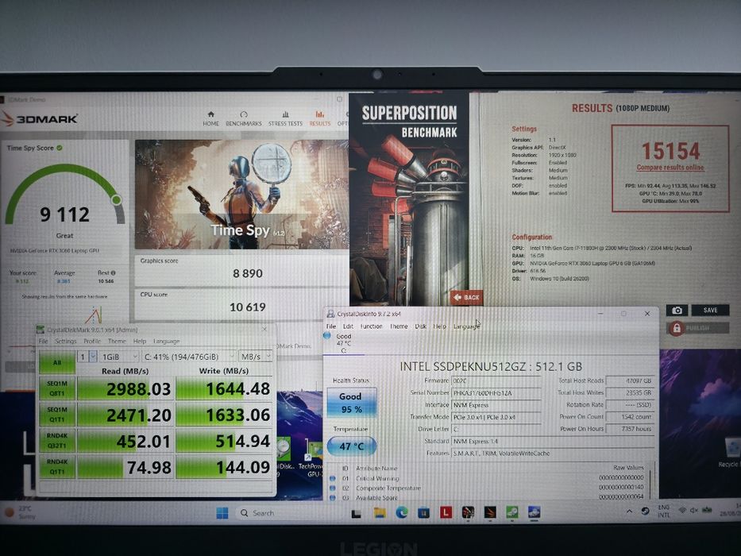
Task: Open File Explorer from taskbar
Action: pos(380,512)
